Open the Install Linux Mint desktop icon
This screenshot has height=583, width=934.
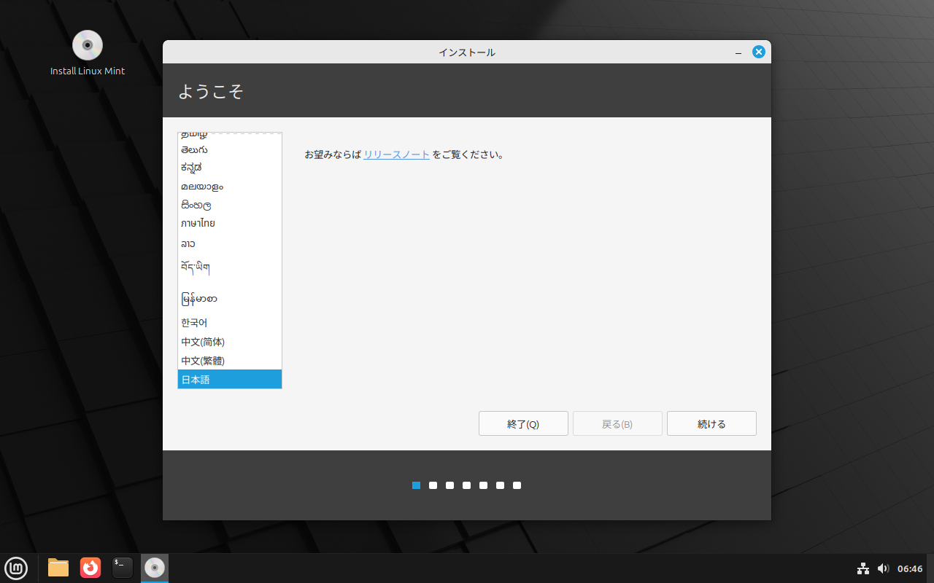coord(87,45)
